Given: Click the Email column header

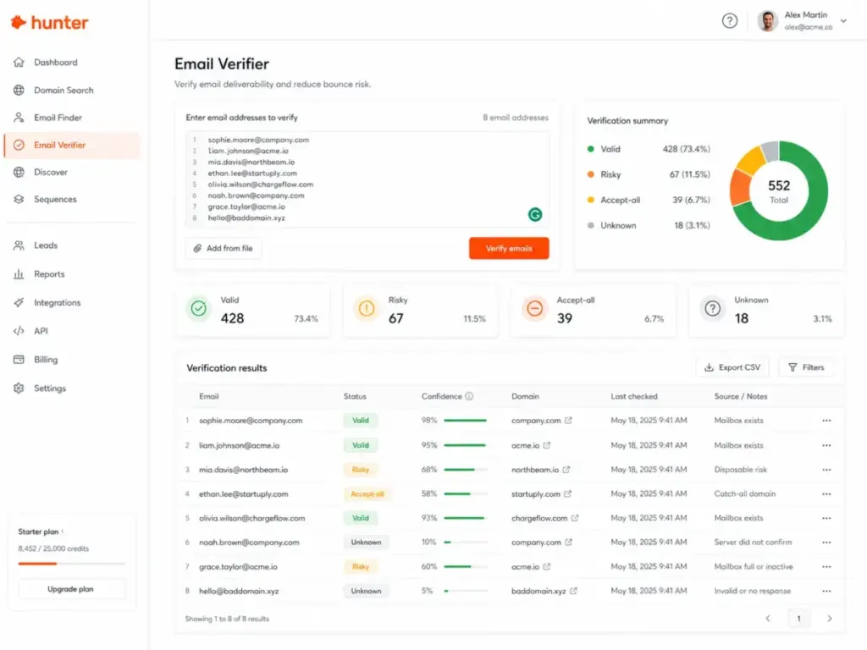Looking at the screenshot, I should (x=209, y=396).
